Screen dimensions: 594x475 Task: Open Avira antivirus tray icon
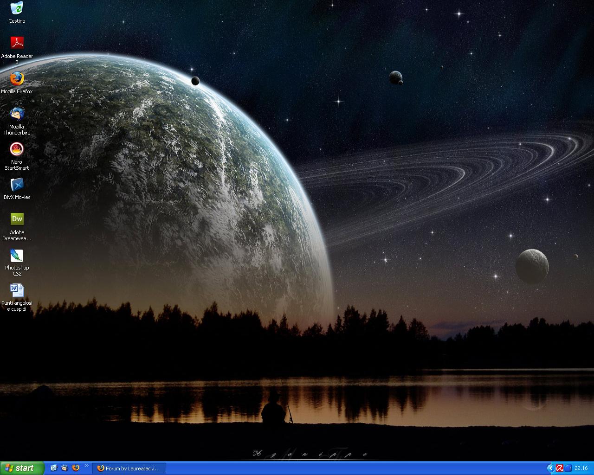point(560,469)
